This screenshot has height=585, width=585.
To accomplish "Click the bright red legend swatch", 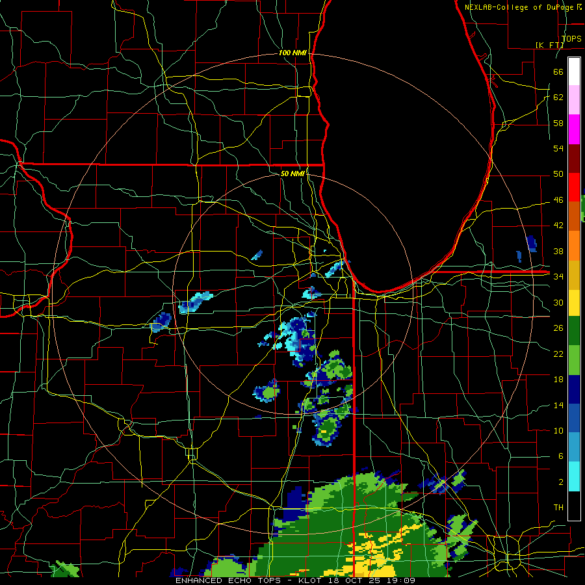I will (x=574, y=187).
